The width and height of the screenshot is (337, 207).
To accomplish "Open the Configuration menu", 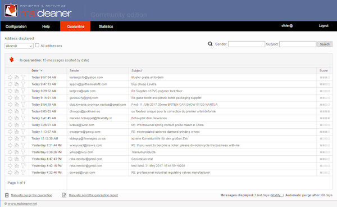I will pos(16,26).
